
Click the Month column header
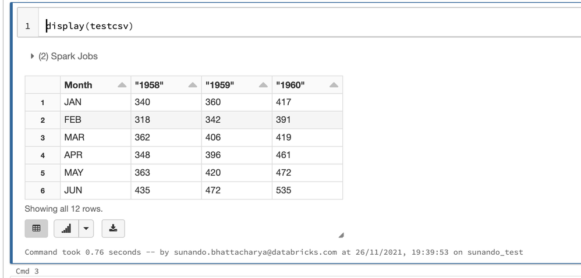point(79,85)
